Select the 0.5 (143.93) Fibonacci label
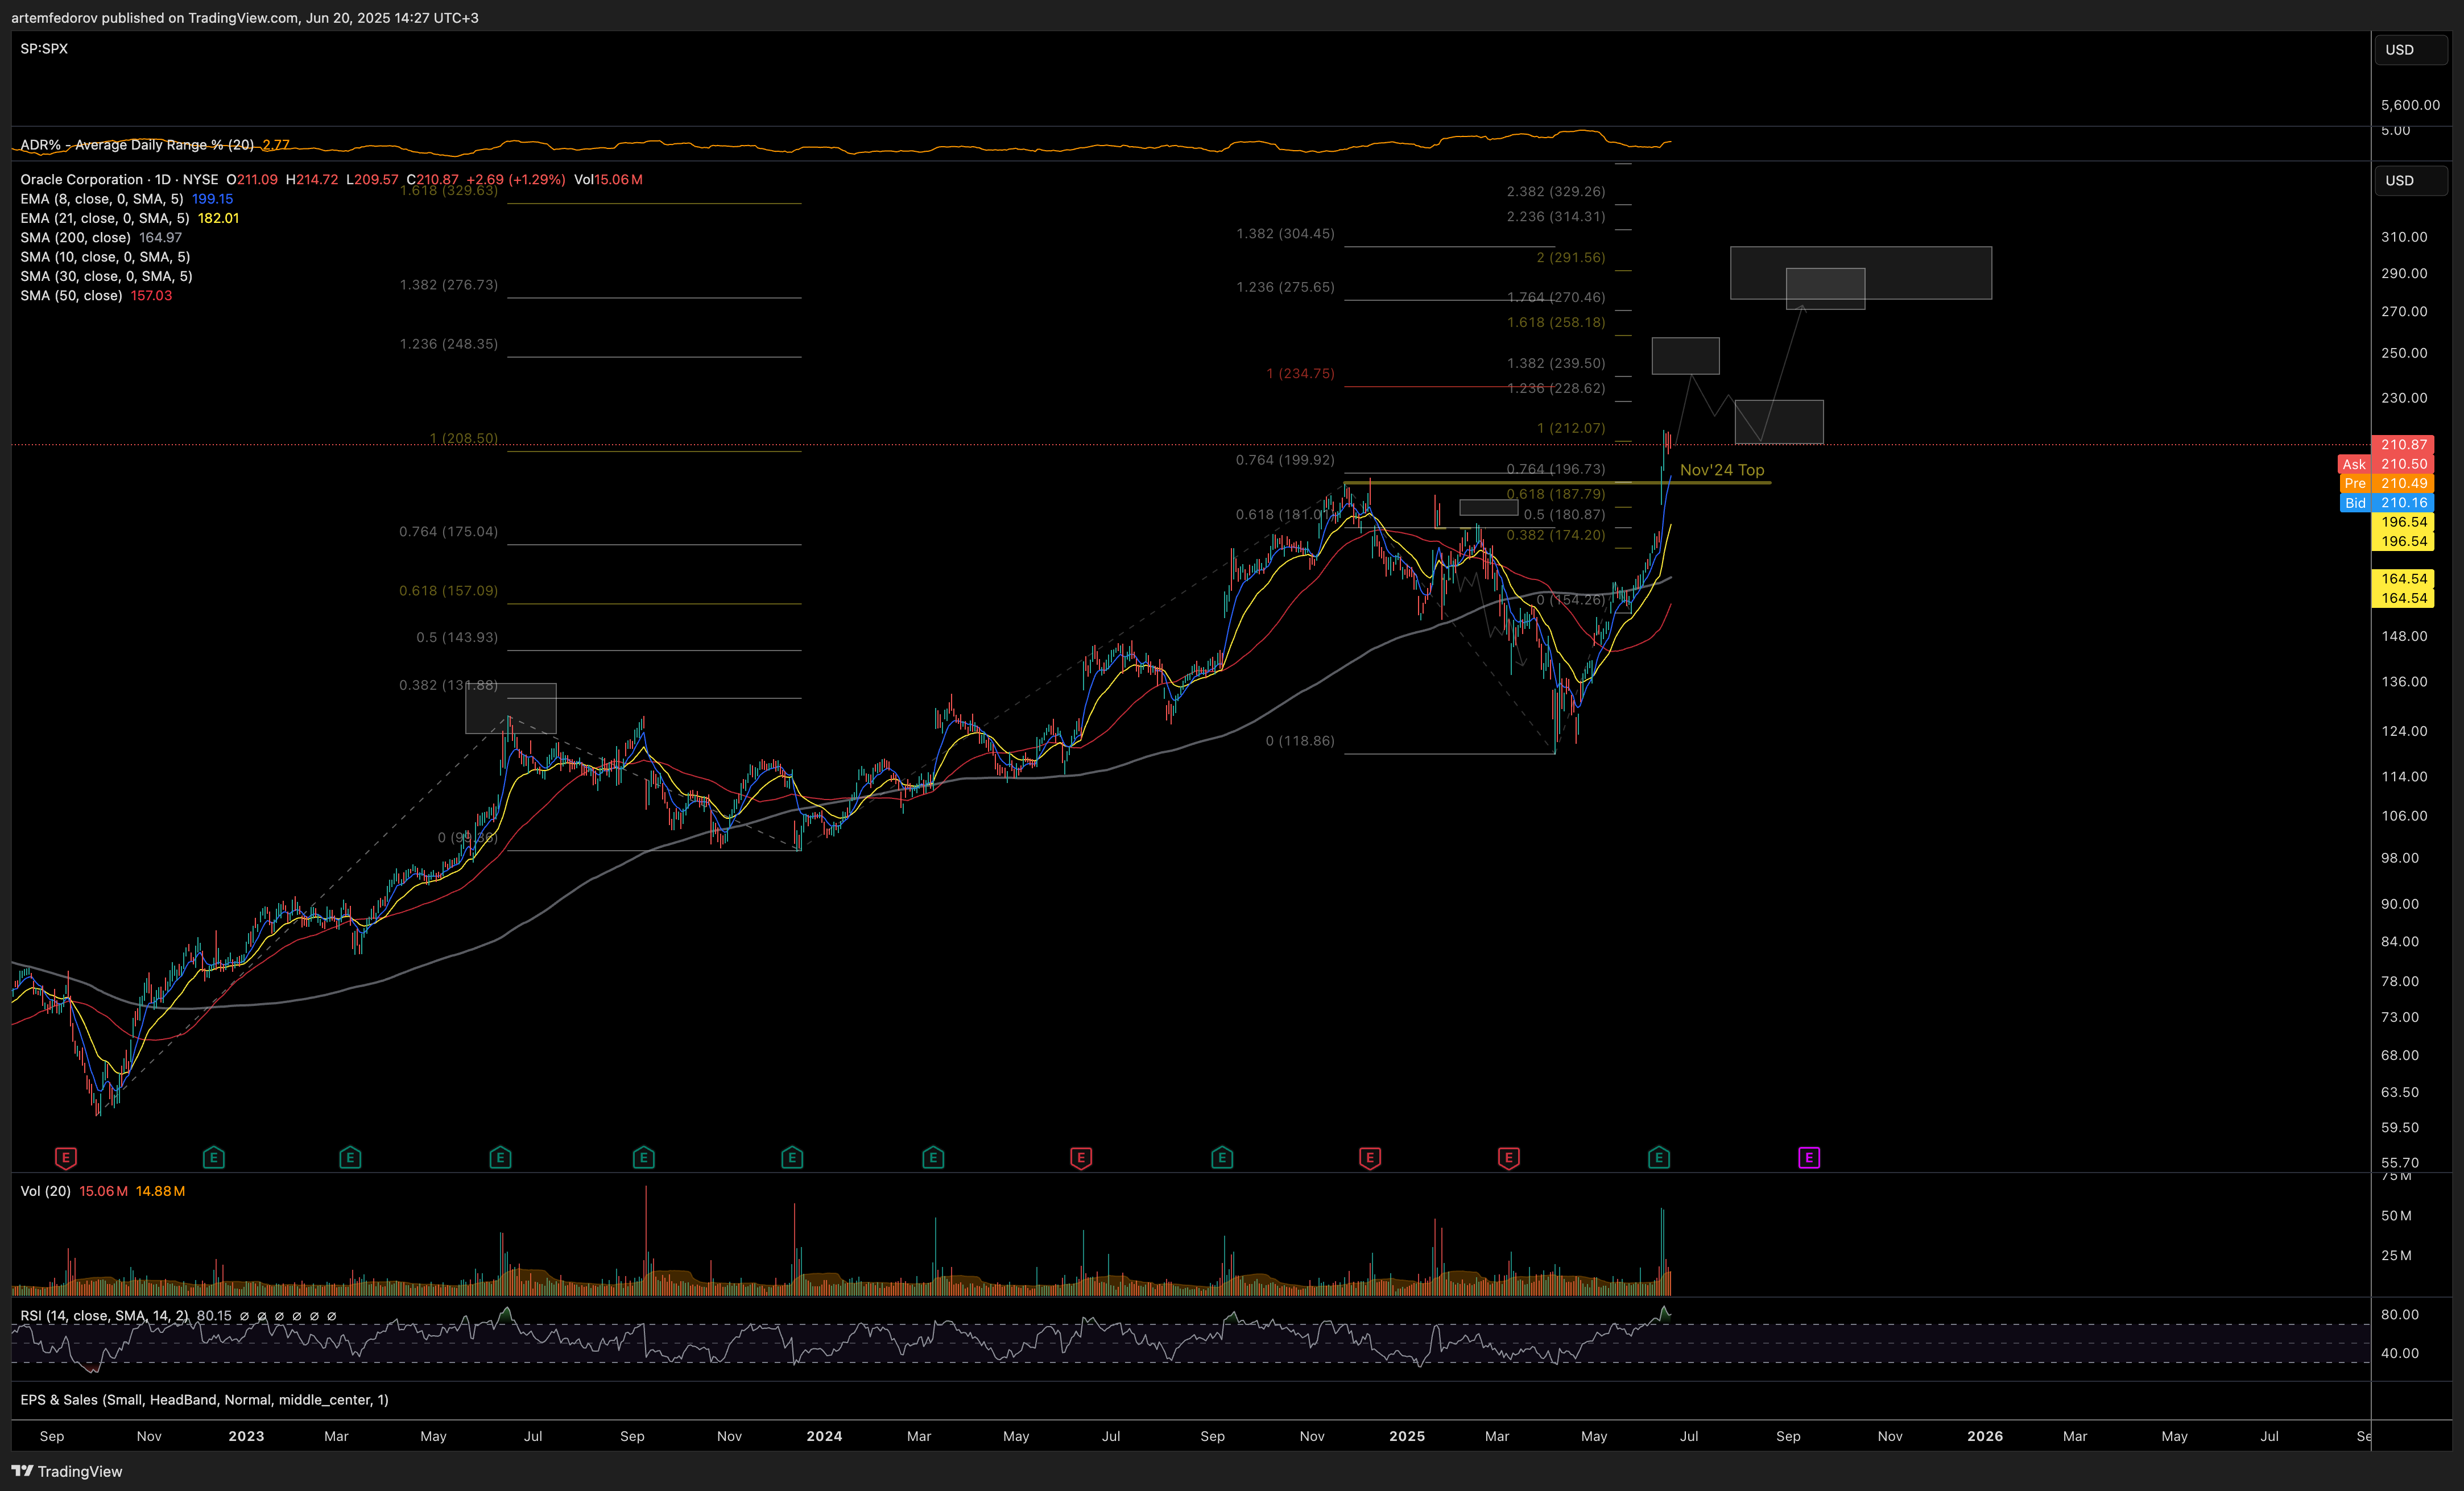 [x=457, y=638]
